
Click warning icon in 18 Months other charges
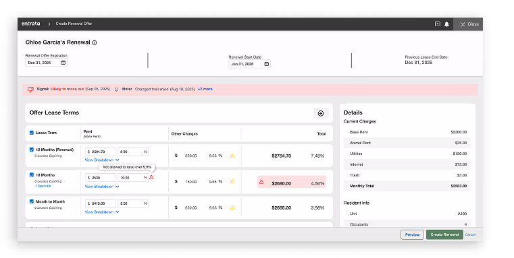coord(232,181)
